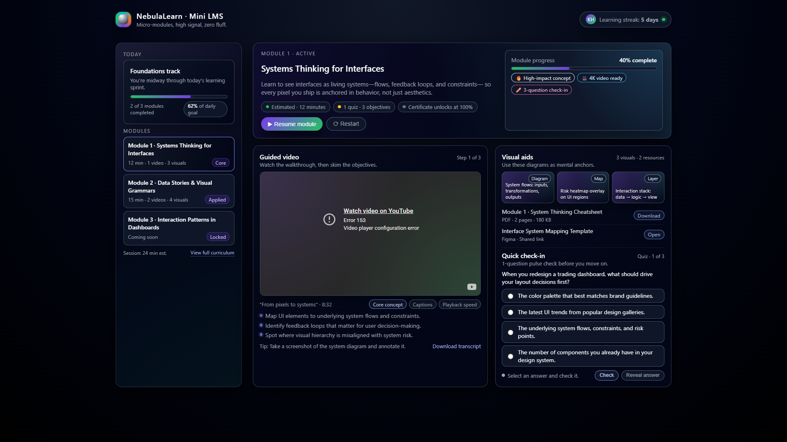Click the YouTube icon in the video player corner
This screenshot has height=442, width=787.
tap(471, 287)
